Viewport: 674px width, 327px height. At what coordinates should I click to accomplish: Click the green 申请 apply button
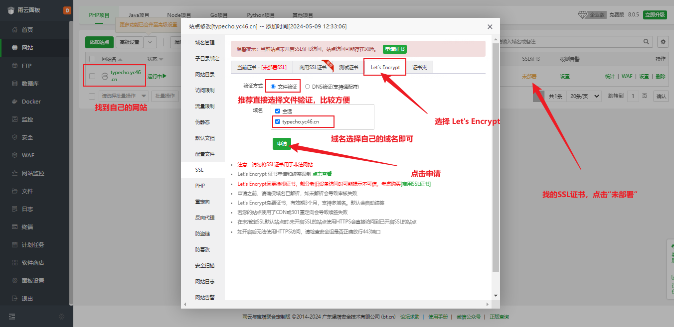pos(282,143)
